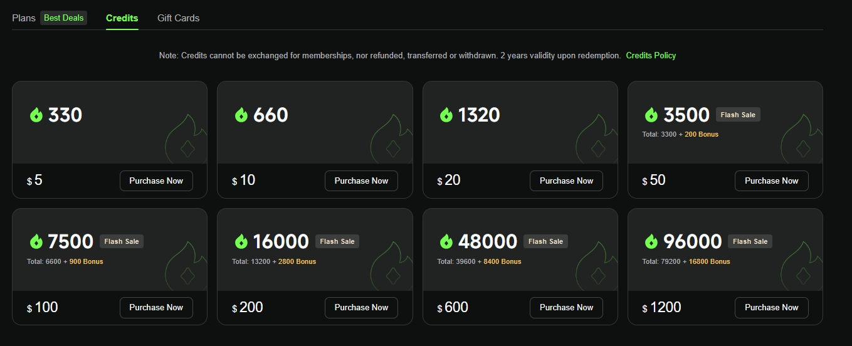
Task: Click the flame icon beside 660 credits
Action: coord(241,115)
